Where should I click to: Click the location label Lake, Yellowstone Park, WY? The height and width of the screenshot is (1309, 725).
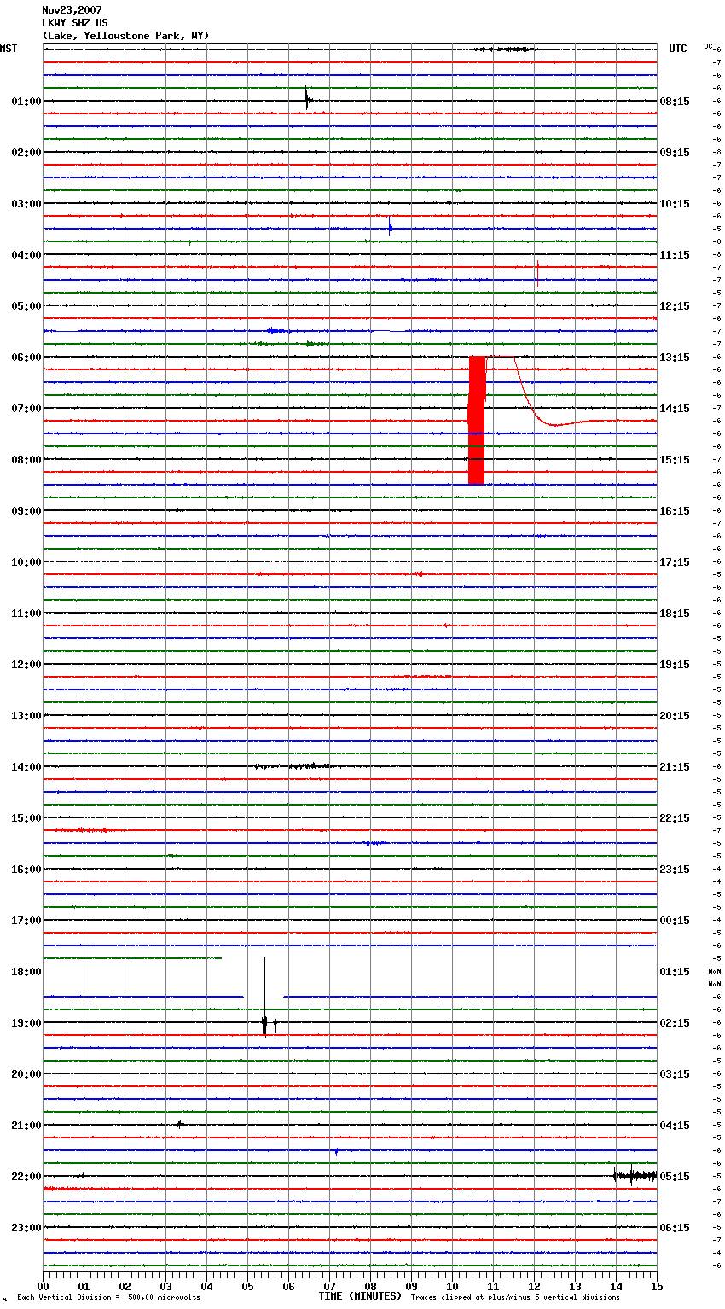[125, 36]
